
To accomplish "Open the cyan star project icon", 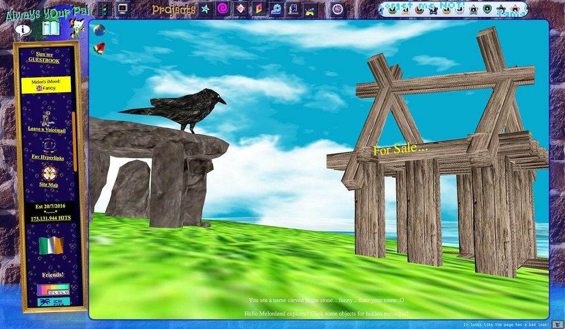I will 205,9.
